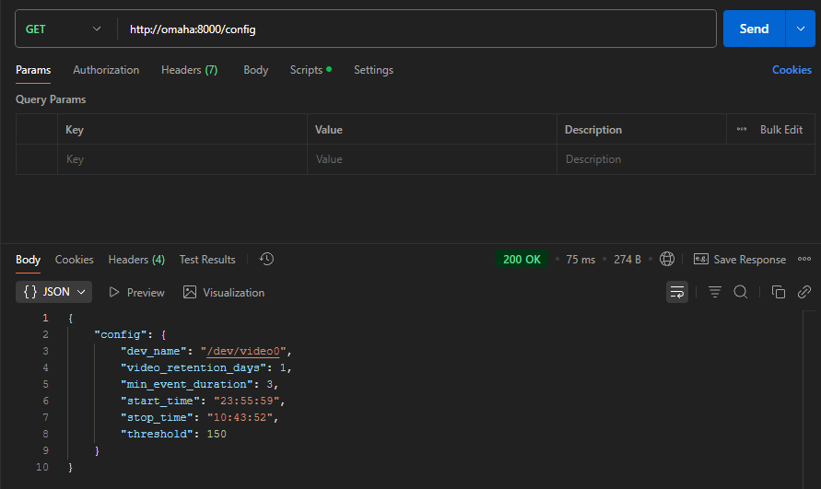Switch to the Visualization view

[224, 292]
